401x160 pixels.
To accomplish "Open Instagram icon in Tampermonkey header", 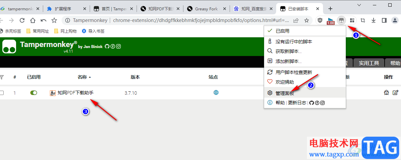I will [x=119, y=46].
